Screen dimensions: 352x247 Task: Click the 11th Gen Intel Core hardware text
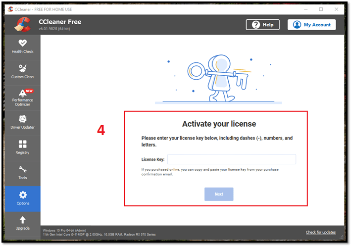99,235
